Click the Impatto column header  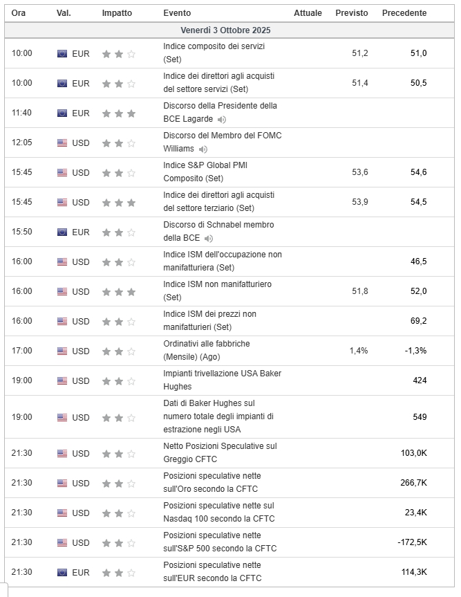(119, 13)
